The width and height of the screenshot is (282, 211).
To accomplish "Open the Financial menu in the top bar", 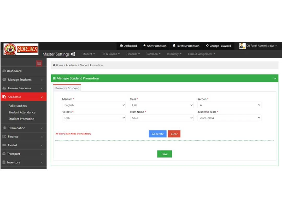I will click(133, 54).
